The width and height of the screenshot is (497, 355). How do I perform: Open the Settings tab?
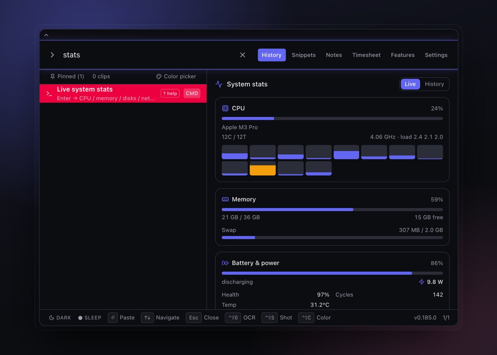[436, 55]
